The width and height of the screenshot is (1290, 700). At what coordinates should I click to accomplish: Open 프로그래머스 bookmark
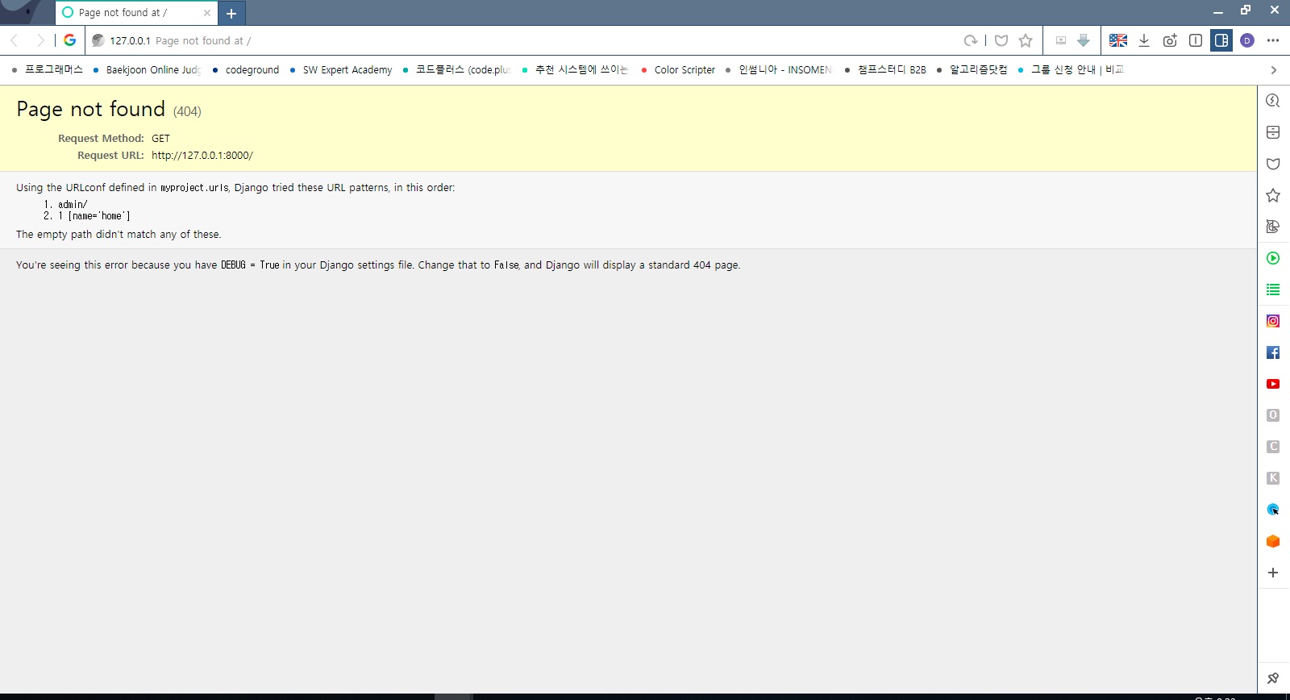[48, 70]
